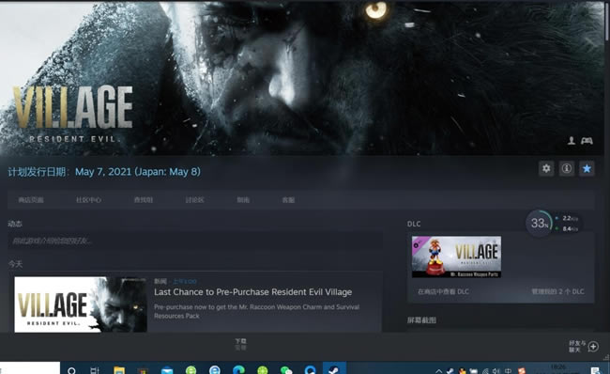This screenshot has width=610, height=374.
Task: Open the Last Chance to Pre-Purchase news title
Action: coord(252,292)
